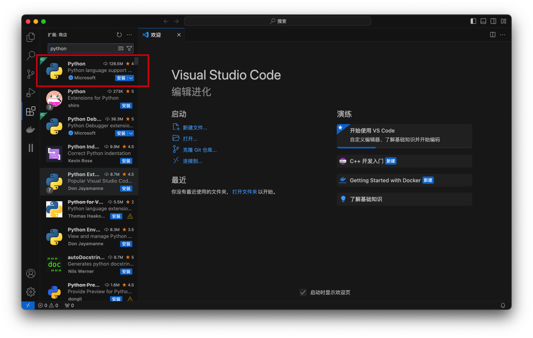533x338 pixels.
Task: Toggle the secondary side bar layout icon
Action: pos(493,21)
